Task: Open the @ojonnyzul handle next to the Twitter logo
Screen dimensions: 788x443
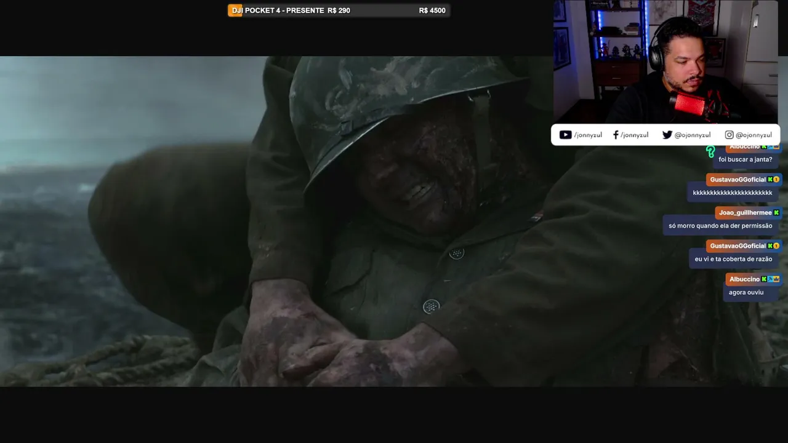Action: 693,135
